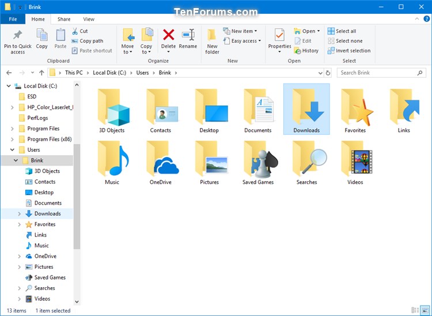
Task: Select Links in the navigation tree
Action: [40, 235]
